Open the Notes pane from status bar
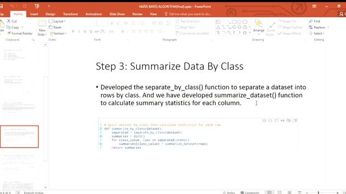The height and width of the screenshot is (194, 346). point(229,192)
